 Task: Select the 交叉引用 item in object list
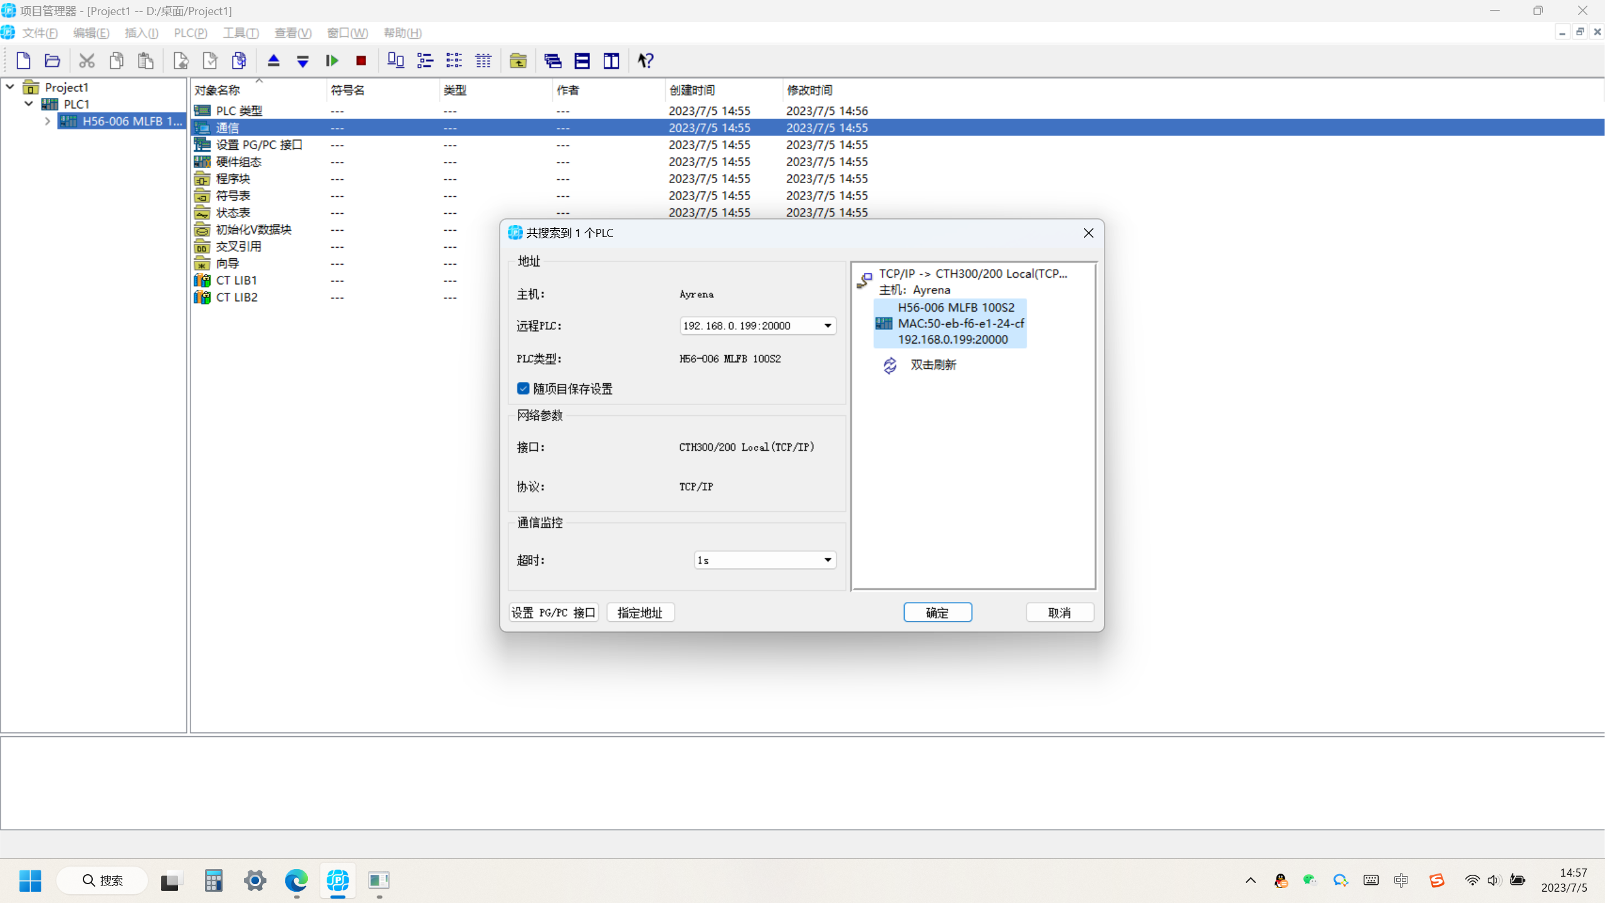tap(238, 246)
